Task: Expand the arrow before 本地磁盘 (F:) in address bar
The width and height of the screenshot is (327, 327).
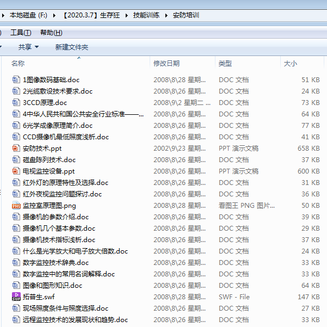Action: pos(3,15)
